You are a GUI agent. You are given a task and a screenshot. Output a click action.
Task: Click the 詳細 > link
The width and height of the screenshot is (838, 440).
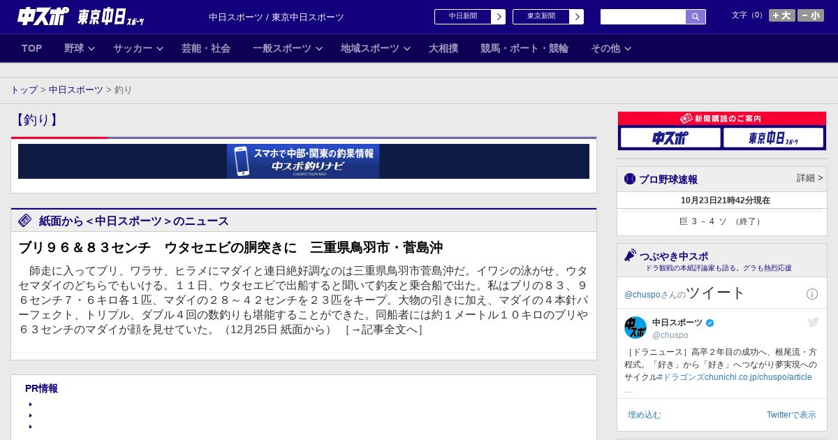(x=809, y=178)
